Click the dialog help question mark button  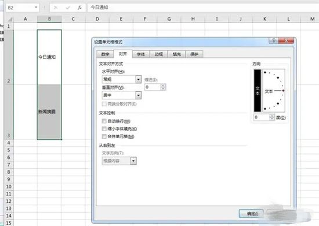(x=274, y=40)
